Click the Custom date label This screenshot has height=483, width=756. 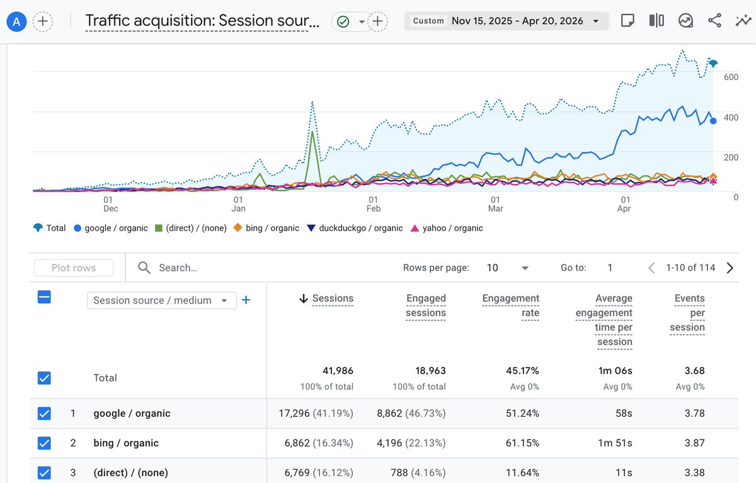(x=428, y=21)
